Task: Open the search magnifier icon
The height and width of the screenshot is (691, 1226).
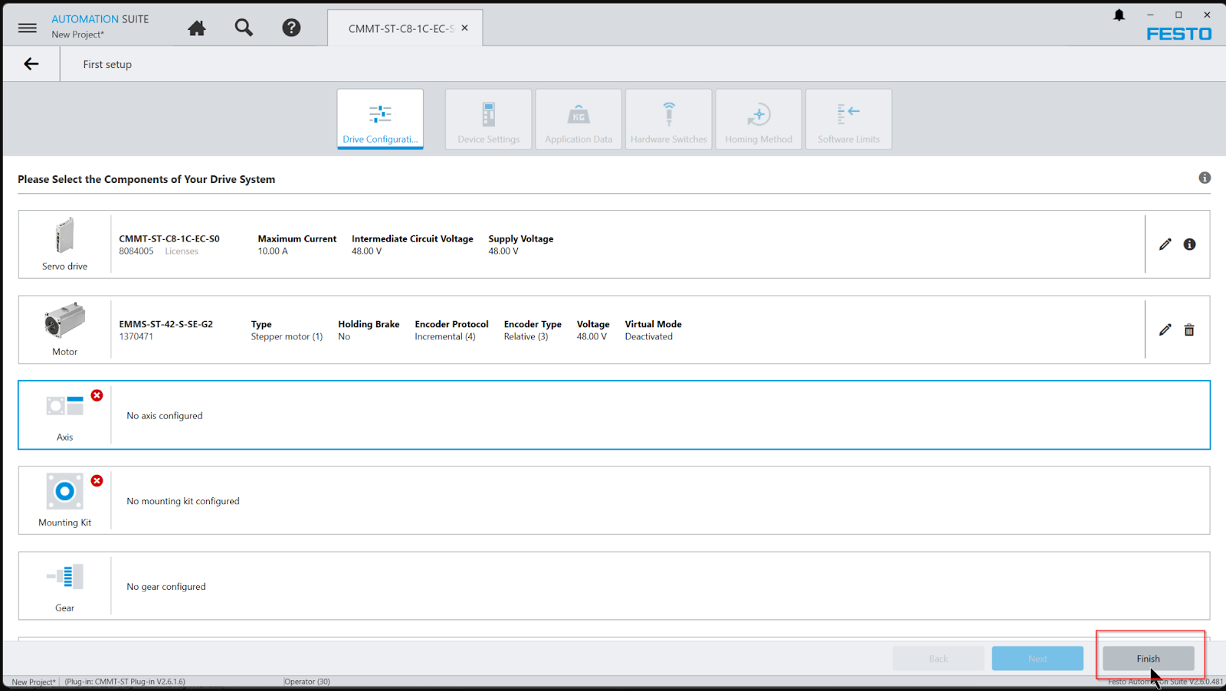Action: click(244, 28)
